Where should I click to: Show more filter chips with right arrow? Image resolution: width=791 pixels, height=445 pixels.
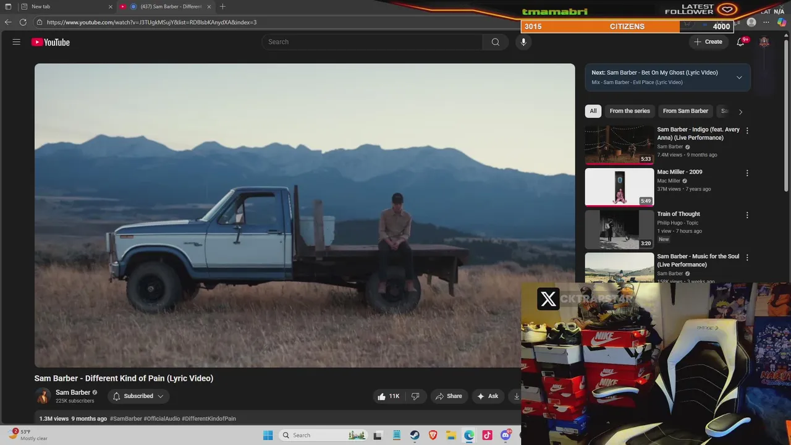[x=740, y=112]
